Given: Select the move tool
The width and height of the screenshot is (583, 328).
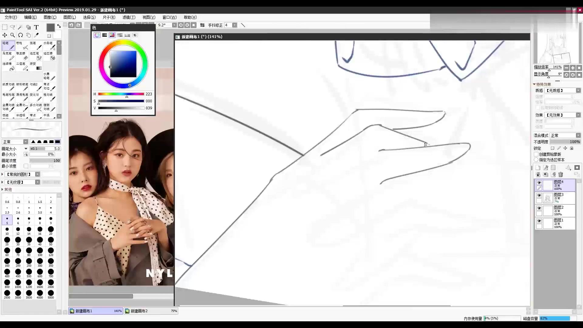Looking at the screenshot, I should point(5,35).
